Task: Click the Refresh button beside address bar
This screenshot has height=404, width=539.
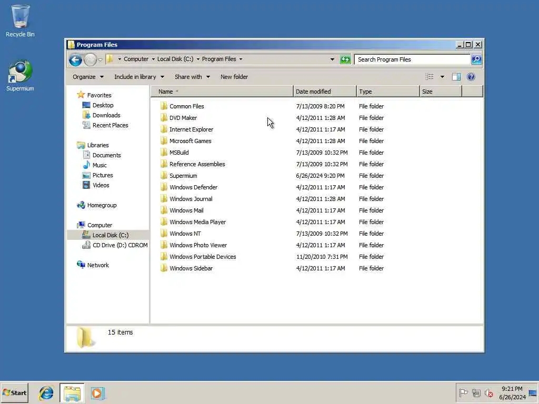Action: click(x=345, y=59)
